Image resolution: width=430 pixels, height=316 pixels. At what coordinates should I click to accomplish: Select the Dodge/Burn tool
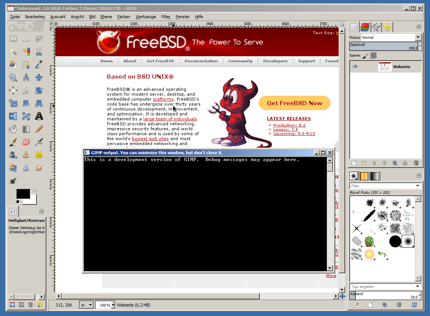coord(13,181)
